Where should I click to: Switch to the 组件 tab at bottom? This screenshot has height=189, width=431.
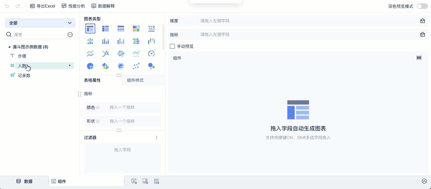pyautogui.click(x=86, y=181)
